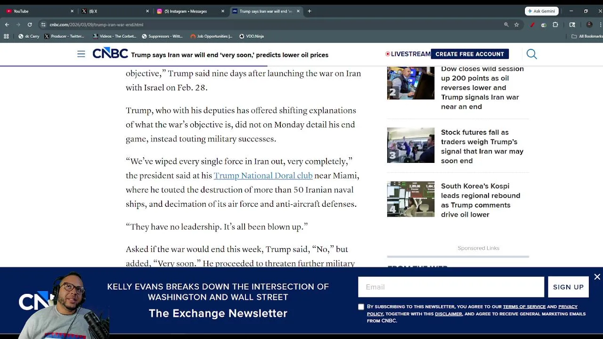Read South Korea's Kospi headline
The height and width of the screenshot is (339, 603).
[x=481, y=200]
